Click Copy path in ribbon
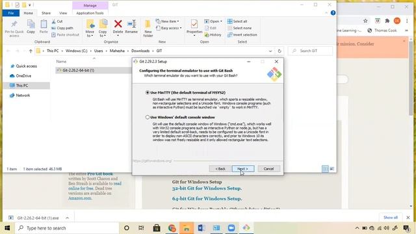Screen dimensions: 416x234 (x=62, y=28)
